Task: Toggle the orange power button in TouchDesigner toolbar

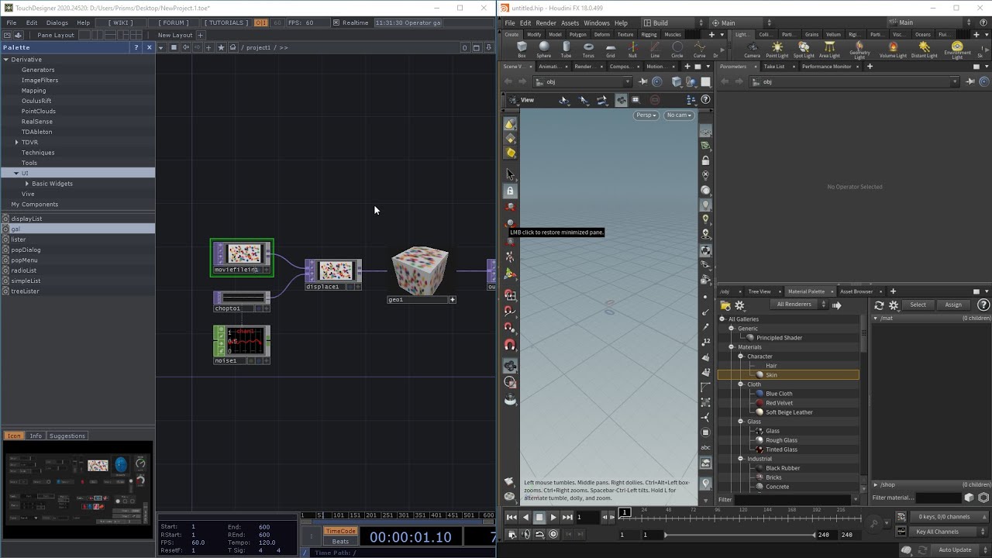Action: (261, 22)
